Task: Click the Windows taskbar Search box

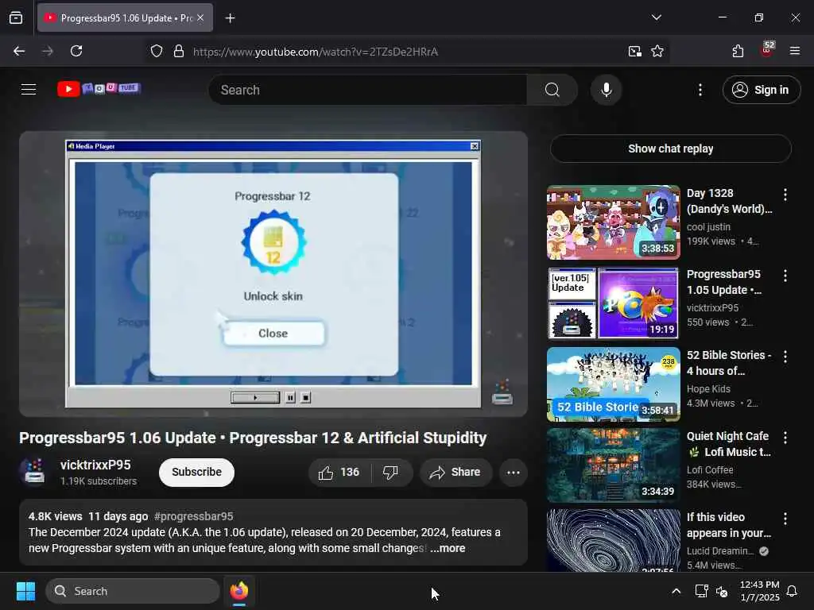Action: (133, 591)
